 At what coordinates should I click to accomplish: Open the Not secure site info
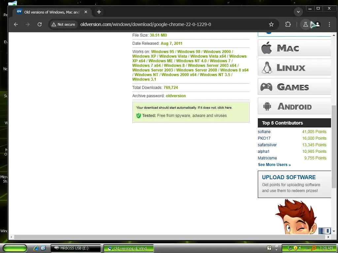tap(63, 24)
